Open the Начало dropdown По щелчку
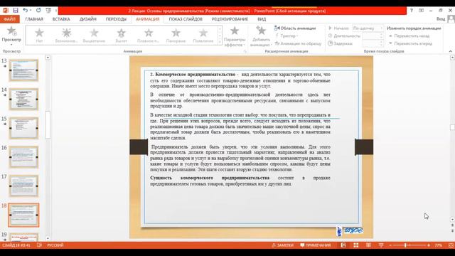The width and height of the screenshot is (455, 256). click(368, 28)
